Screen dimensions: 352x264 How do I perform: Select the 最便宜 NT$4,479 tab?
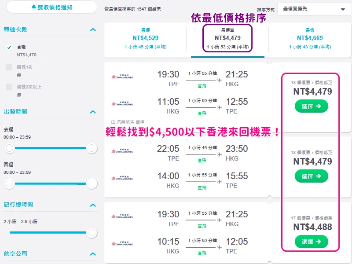[x=227, y=40]
